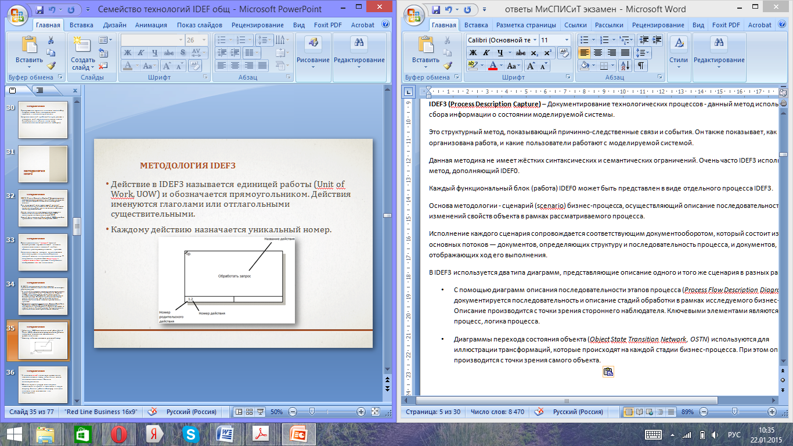Click the PowerPoint zoom slider handle
Image resolution: width=793 pixels, height=446 pixels.
click(312, 411)
